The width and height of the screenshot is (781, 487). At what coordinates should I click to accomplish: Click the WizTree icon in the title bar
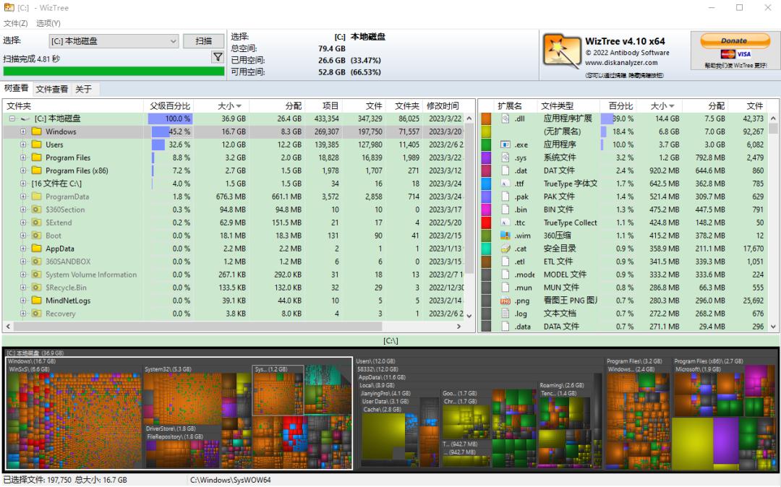click(x=8, y=8)
